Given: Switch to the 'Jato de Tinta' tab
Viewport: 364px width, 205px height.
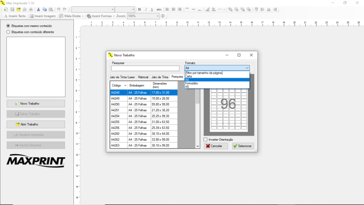Looking at the screenshot, I should tap(159, 77).
